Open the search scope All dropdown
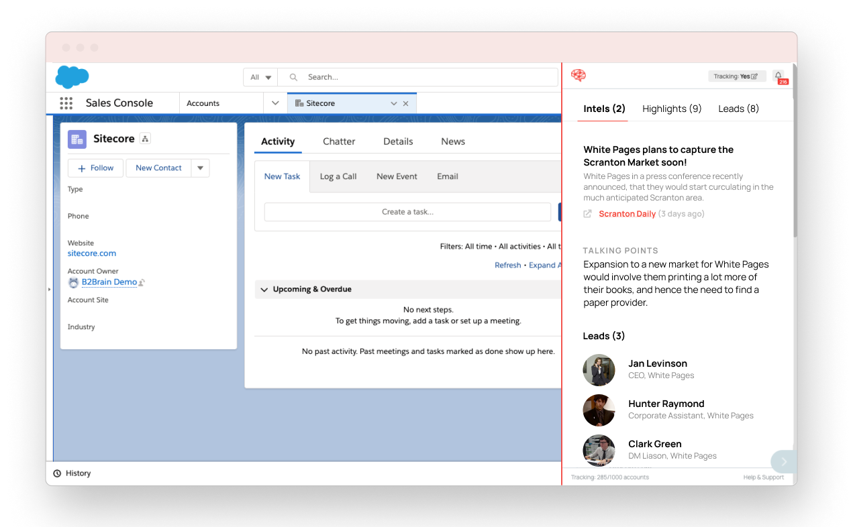Image resolution: width=851 pixels, height=527 pixels. (260, 76)
